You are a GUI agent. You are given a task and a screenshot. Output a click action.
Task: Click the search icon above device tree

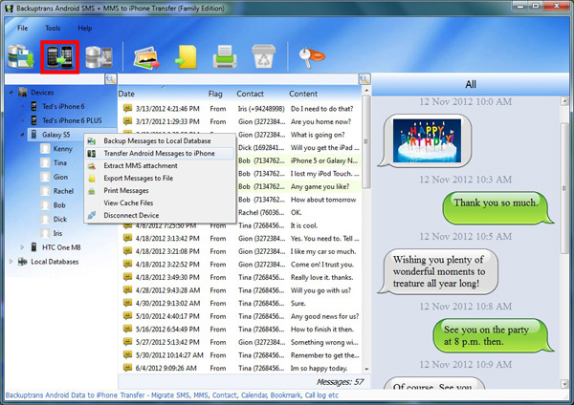coord(111,78)
